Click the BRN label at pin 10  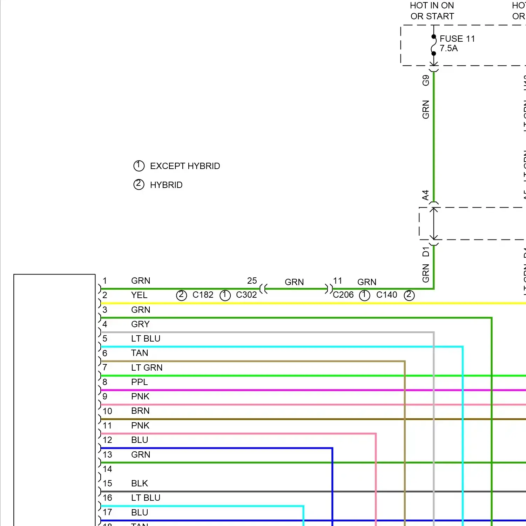(x=140, y=411)
